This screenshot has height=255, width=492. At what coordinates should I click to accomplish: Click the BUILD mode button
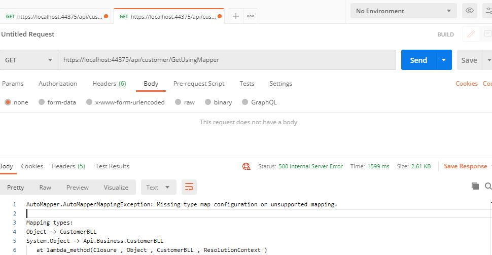coord(445,34)
